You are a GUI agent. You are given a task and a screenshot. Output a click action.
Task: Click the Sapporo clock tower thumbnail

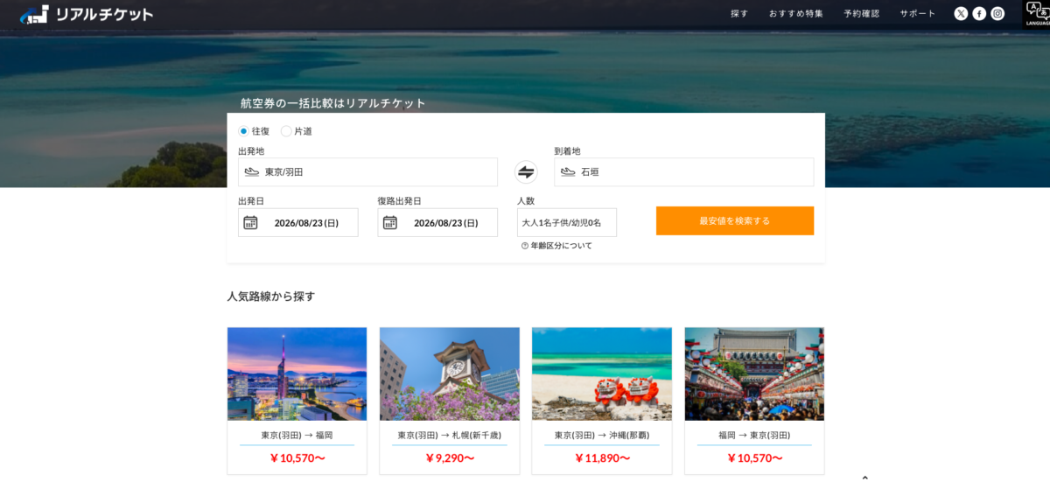pyautogui.click(x=450, y=374)
